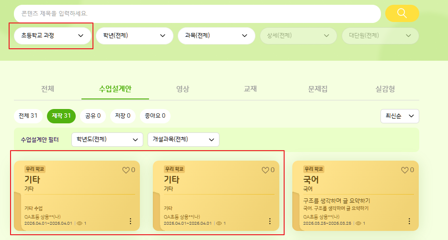Open more options on second 기타 card

pyautogui.click(x=270, y=221)
